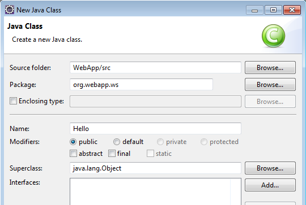Click the Eclipse icon in the title bar
The width and height of the screenshot is (306, 205).
(x=10, y=10)
